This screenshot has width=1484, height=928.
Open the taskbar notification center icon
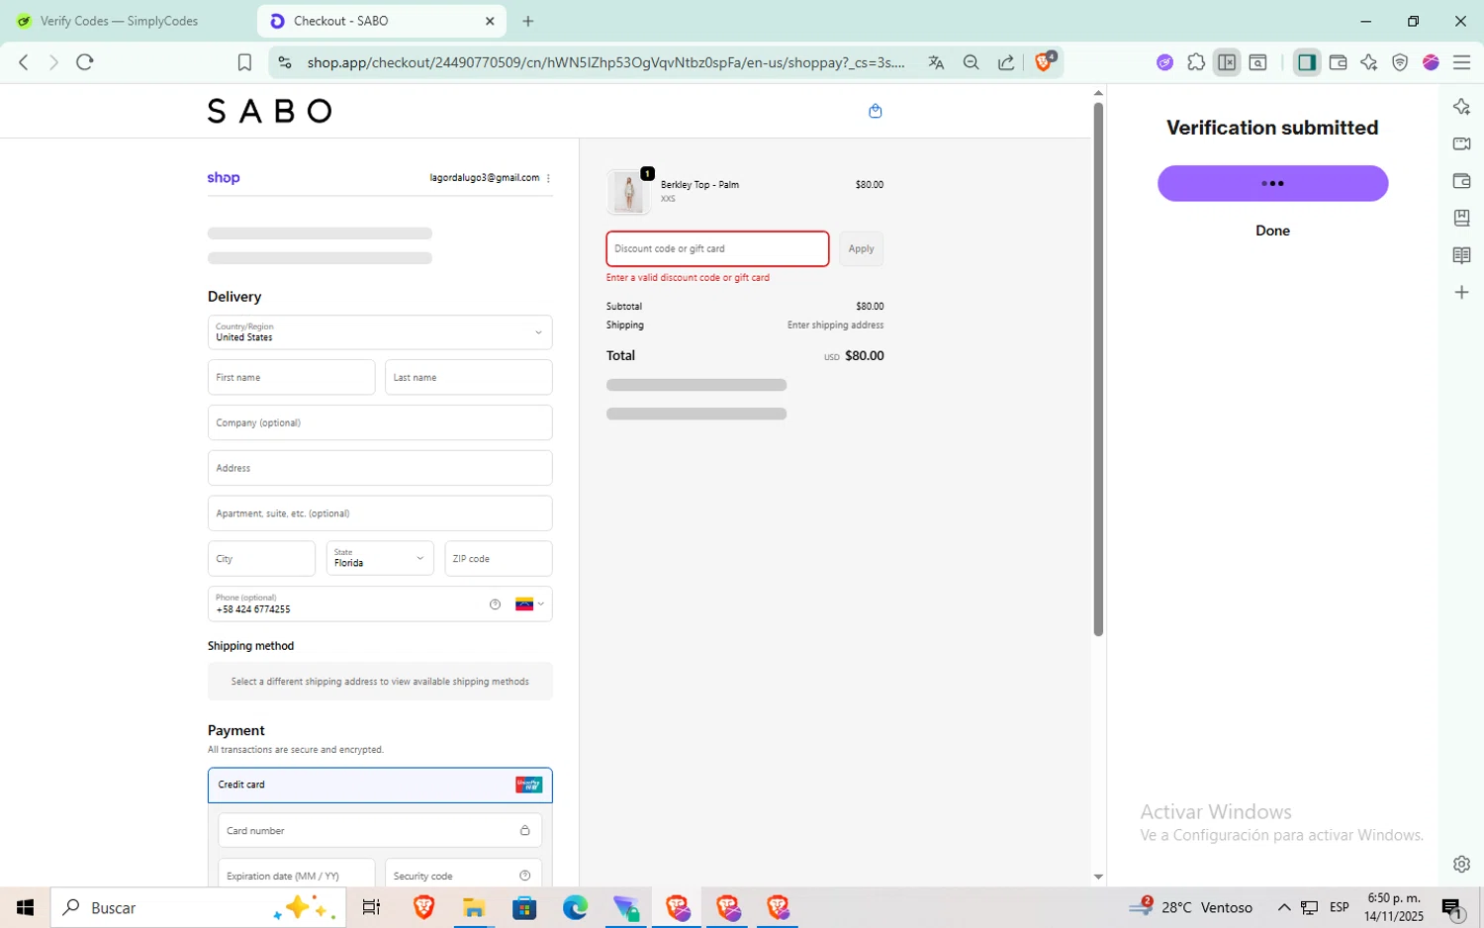pos(1452,907)
